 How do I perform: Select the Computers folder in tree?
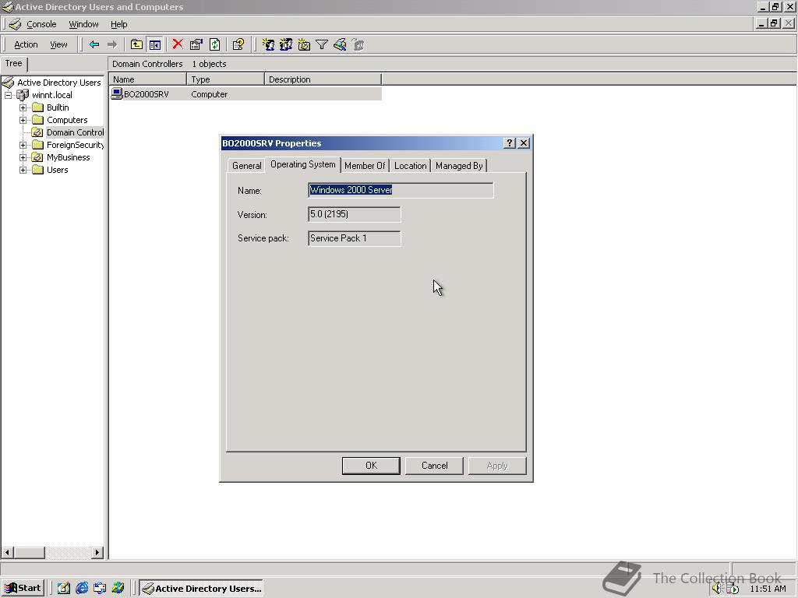67,120
